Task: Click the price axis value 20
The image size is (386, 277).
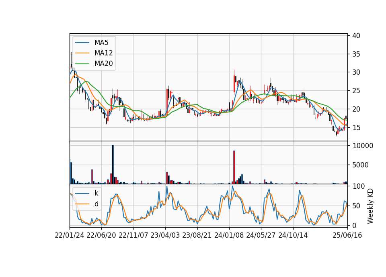Action: pyautogui.click(x=356, y=109)
